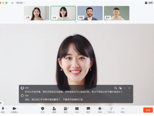Open caption settings icon in subtitle panel

120,88
